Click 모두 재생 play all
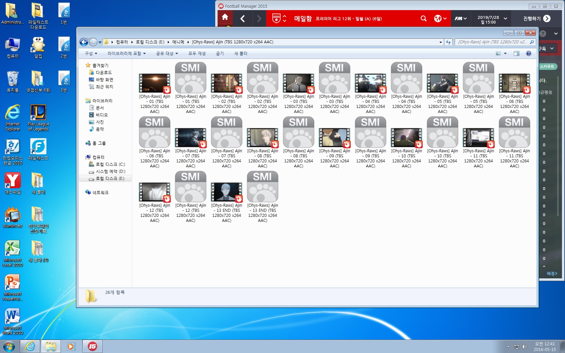565x353 pixels. coord(197,53)
